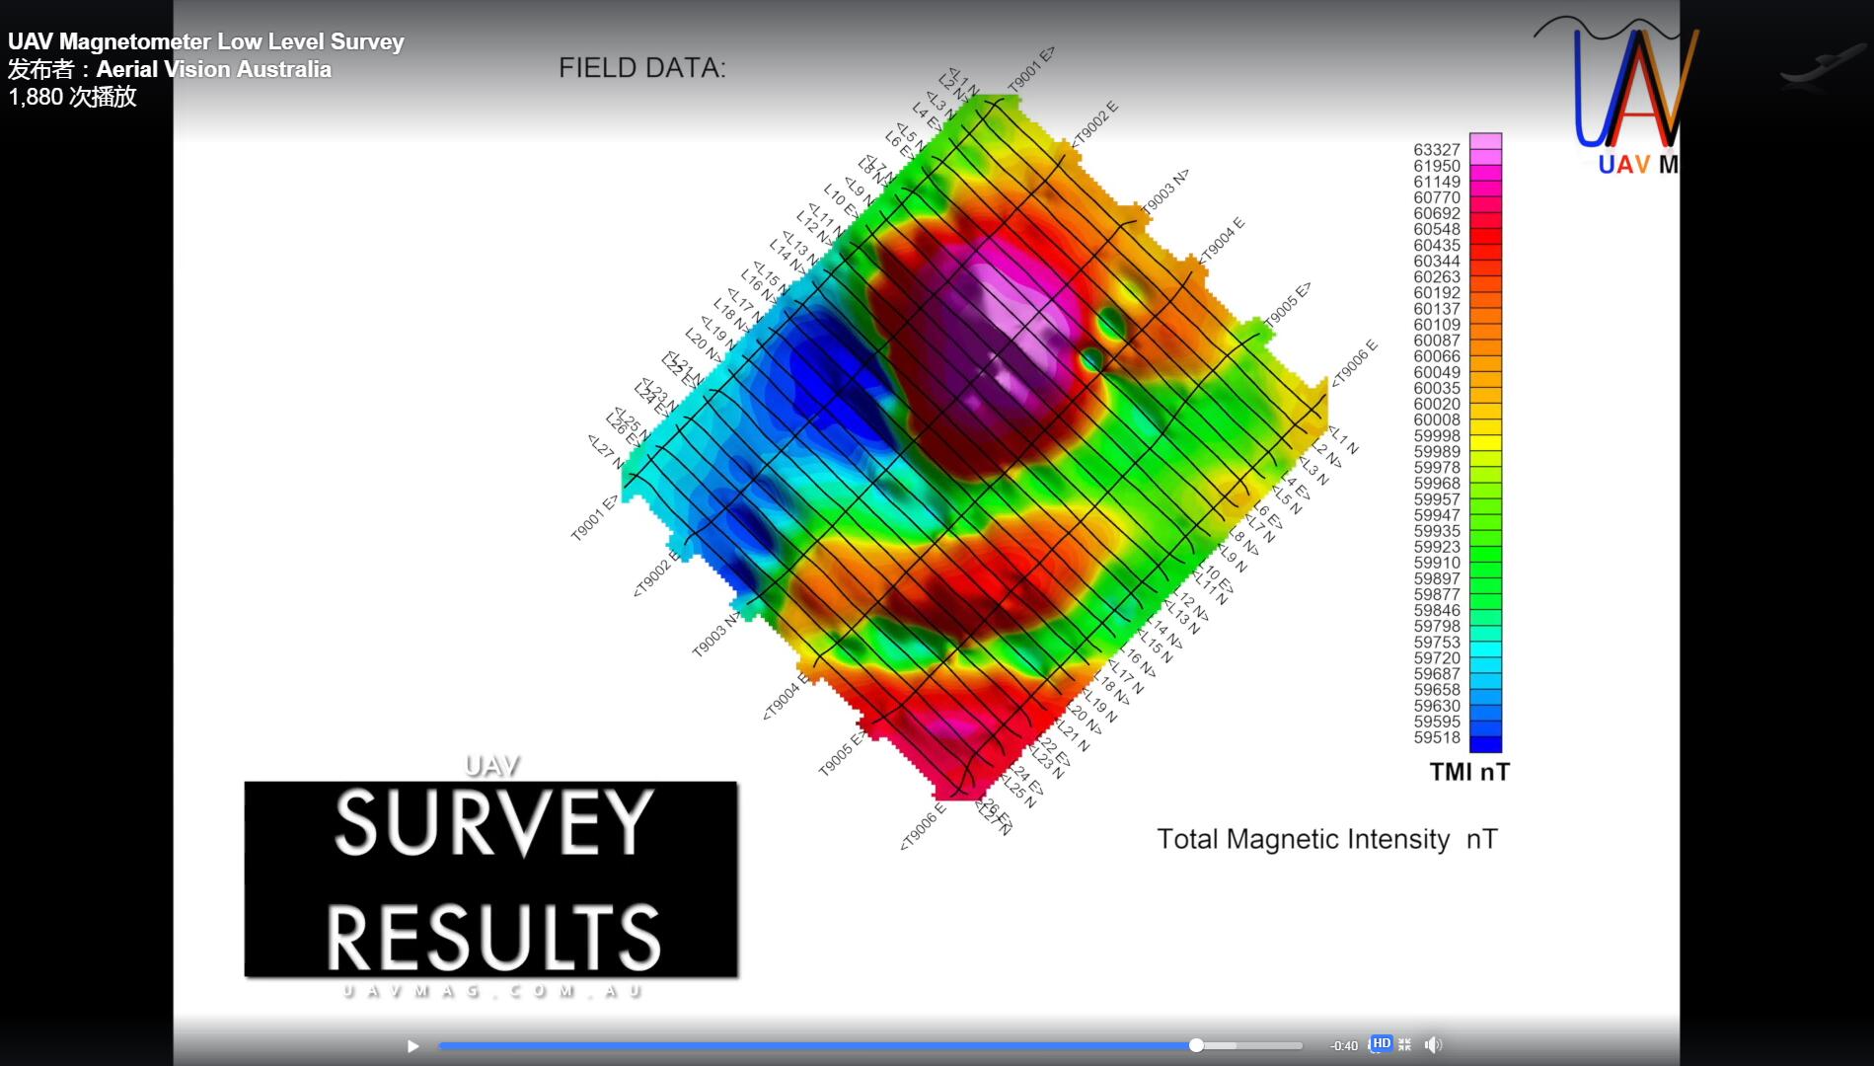Mute the video with the speaker icon

pyautogui.click(x=1433, y=1044)
